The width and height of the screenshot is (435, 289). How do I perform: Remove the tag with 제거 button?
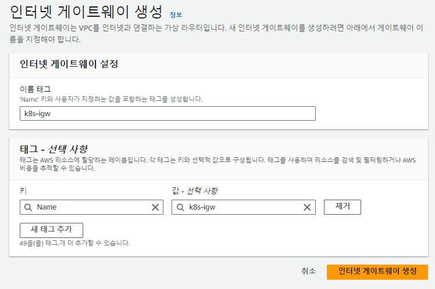pyautogui.click(x=343, y=207)
